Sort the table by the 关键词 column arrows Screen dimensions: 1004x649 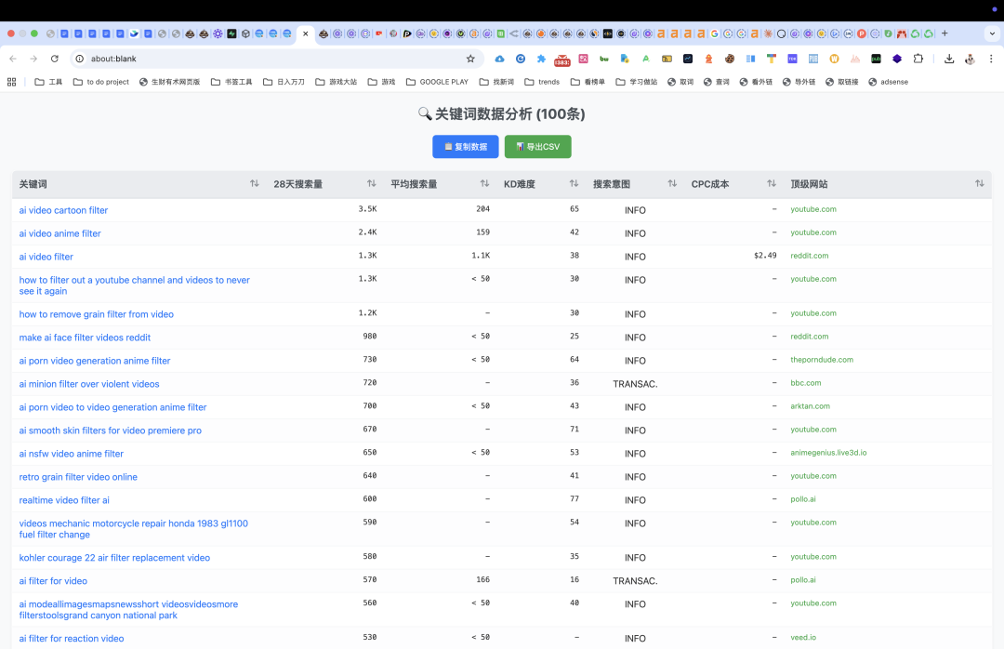254,184
